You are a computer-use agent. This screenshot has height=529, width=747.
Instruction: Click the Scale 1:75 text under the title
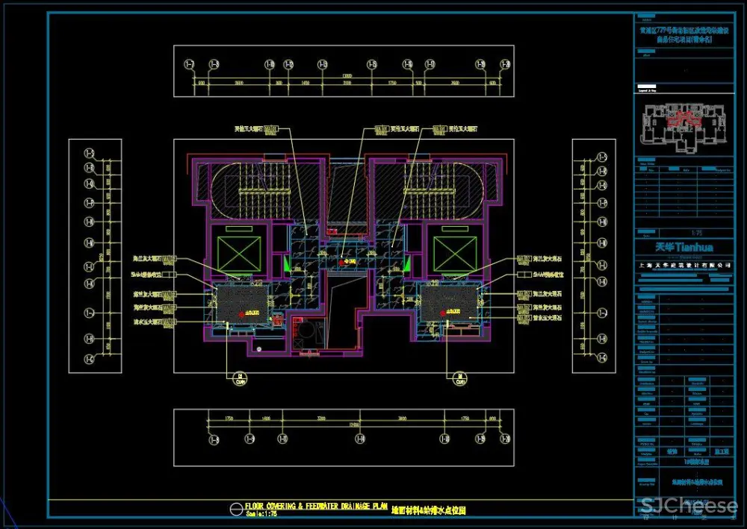point(259,515)
